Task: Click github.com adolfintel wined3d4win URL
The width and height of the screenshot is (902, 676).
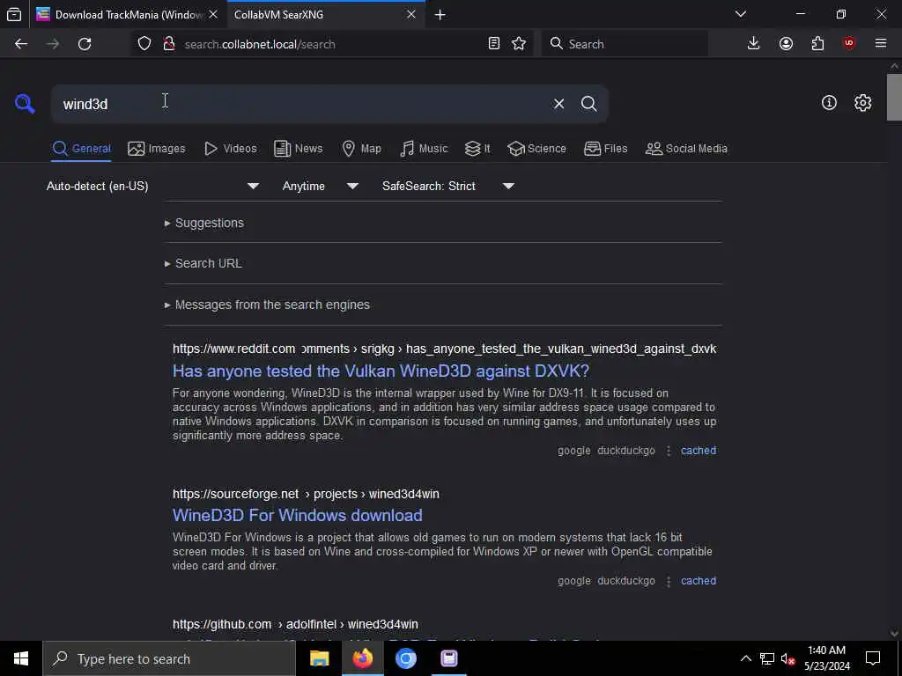Action: [x=295, y=624]
